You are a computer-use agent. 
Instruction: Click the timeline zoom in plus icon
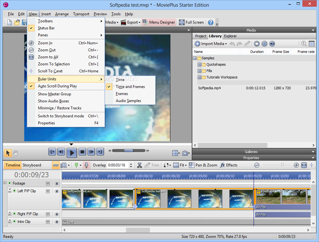(296, 165)
